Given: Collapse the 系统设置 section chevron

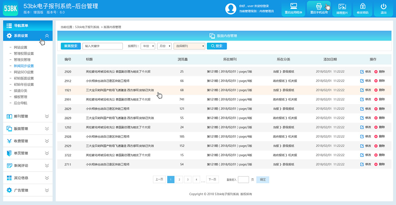Looking at the screenshot, I should (x=47, y=36).
